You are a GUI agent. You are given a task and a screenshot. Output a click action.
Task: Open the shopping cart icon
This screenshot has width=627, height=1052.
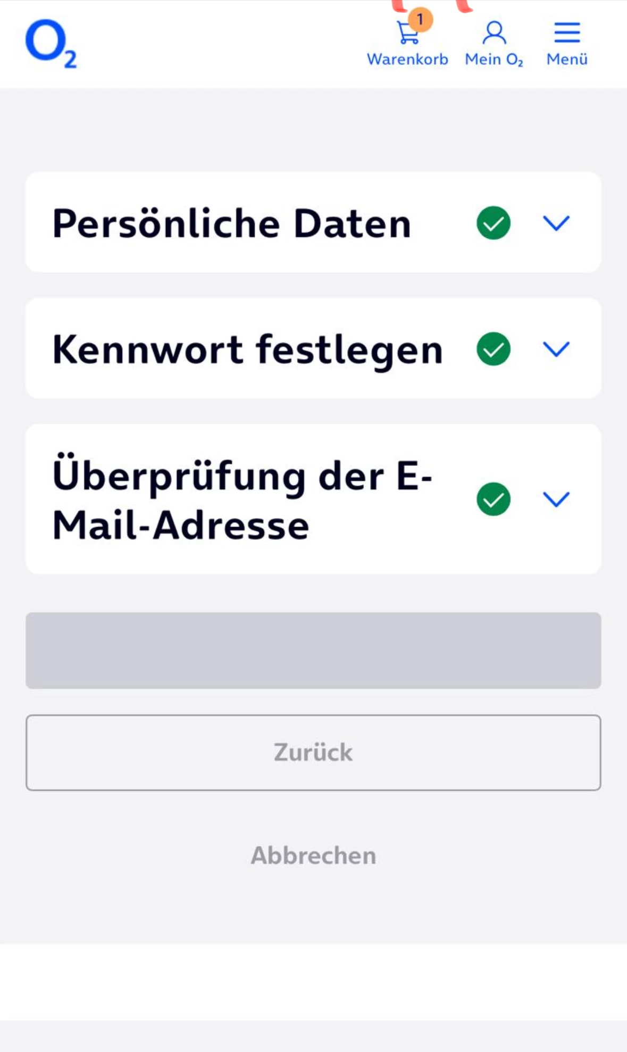[407, 34]
